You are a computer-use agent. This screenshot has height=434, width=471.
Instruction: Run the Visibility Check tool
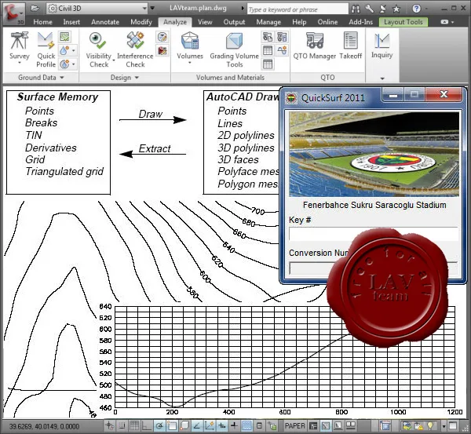click(x=99, y=49)
